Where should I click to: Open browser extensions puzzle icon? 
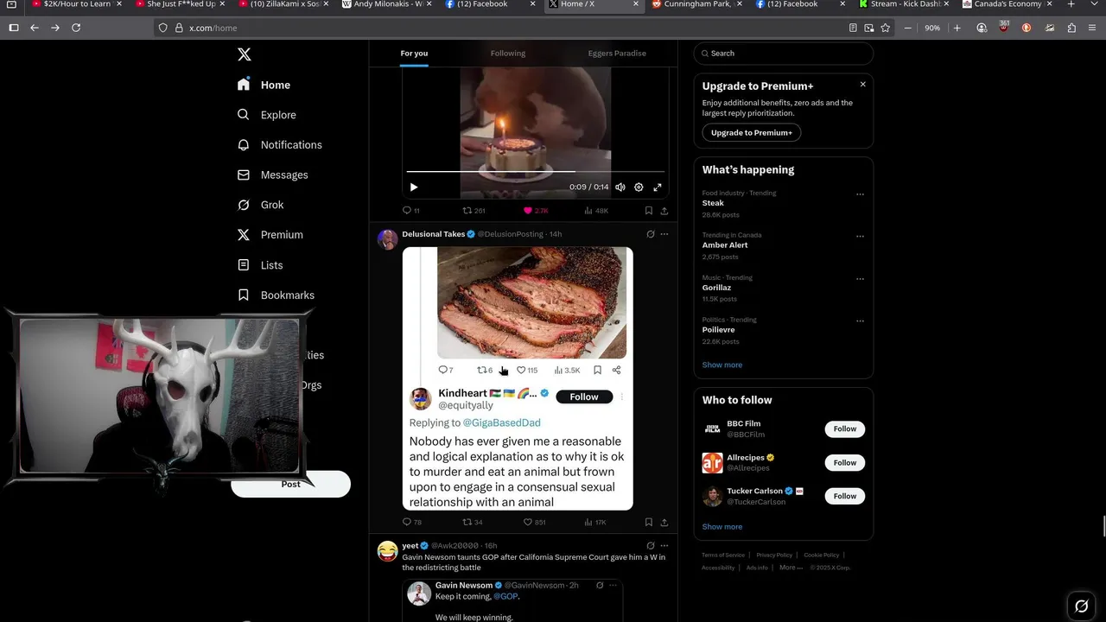1071,28
